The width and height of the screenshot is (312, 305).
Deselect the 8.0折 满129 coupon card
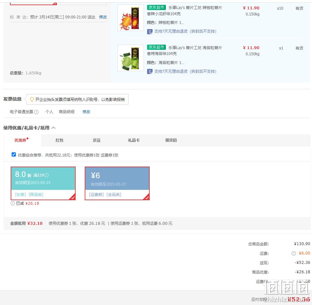tap(43, 183)
